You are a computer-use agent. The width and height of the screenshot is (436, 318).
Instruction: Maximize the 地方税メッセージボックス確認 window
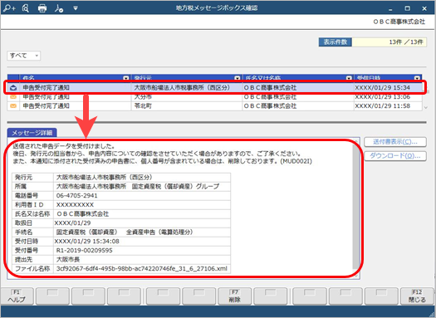point(408,8)
